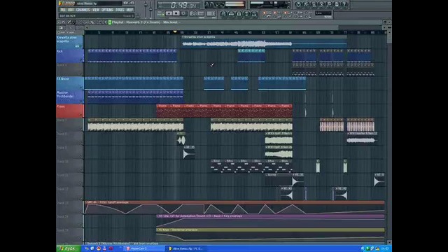Switch to Alive Remix.flp taskbar button

pos(186,248)
